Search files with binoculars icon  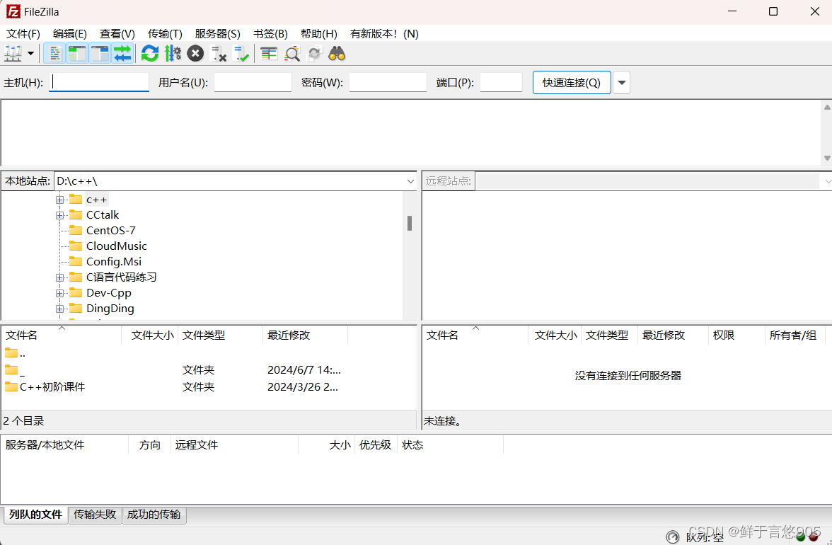tap(337, 54)
